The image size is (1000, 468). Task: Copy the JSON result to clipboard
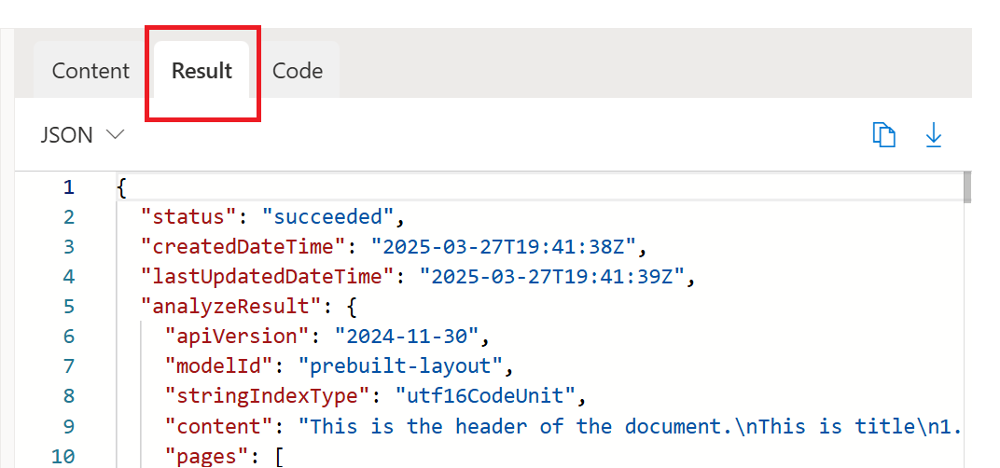coord(883,135)
